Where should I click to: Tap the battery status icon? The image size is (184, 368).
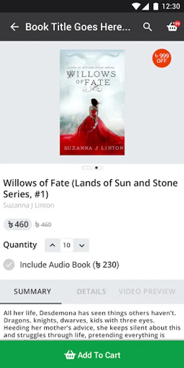point(156,6)
